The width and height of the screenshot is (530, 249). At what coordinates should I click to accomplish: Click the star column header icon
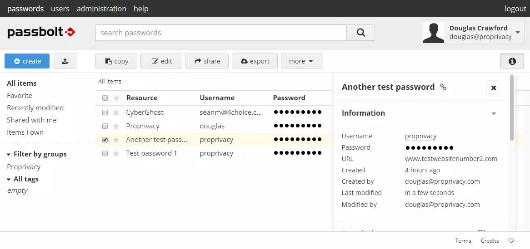tap(116, 98)
